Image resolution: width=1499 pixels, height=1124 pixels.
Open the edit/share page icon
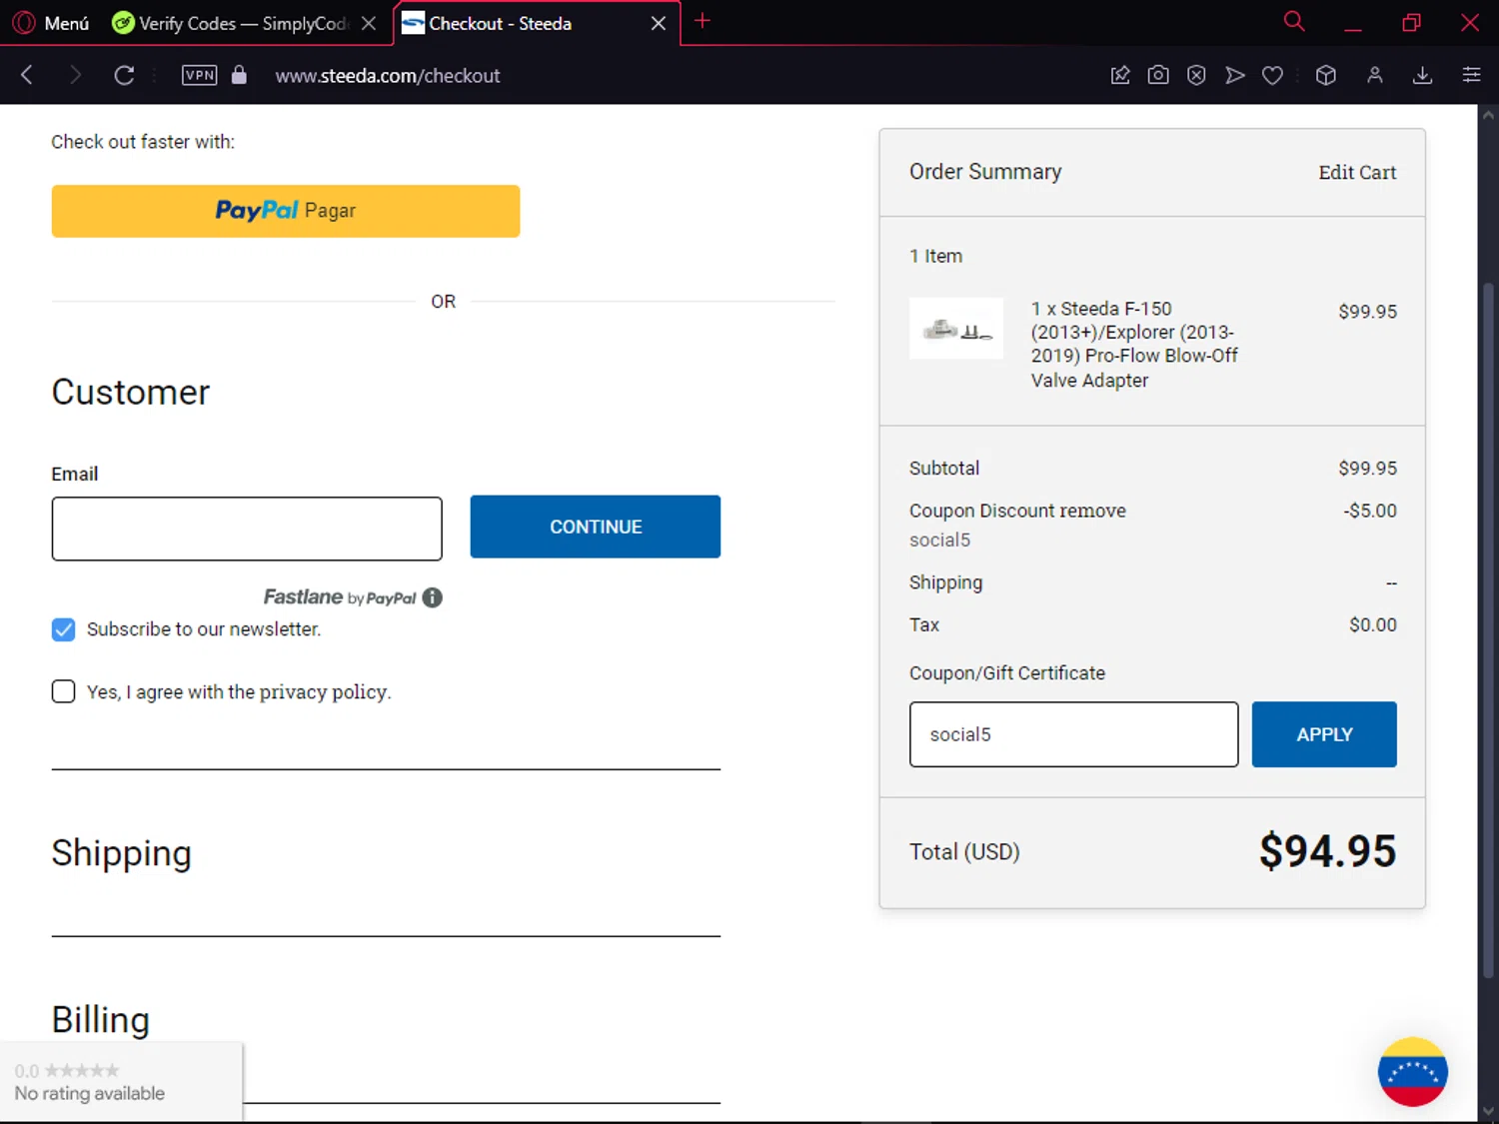pos(1120,75)
